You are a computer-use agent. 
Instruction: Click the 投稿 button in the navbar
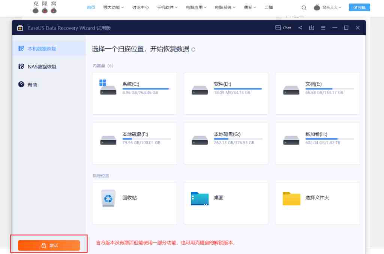pyautogui.click(x=359, y=7)
